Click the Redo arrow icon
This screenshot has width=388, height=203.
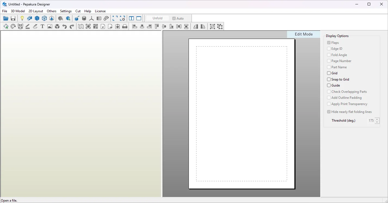click(72, 26)
